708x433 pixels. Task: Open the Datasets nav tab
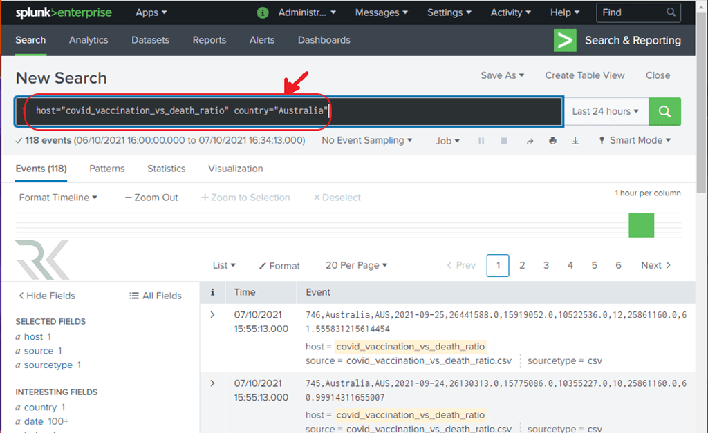pos(150,40)
